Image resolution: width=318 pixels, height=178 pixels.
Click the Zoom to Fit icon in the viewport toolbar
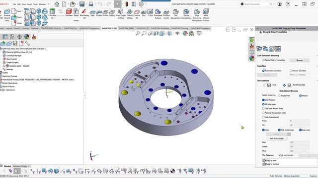coord(138,33)
